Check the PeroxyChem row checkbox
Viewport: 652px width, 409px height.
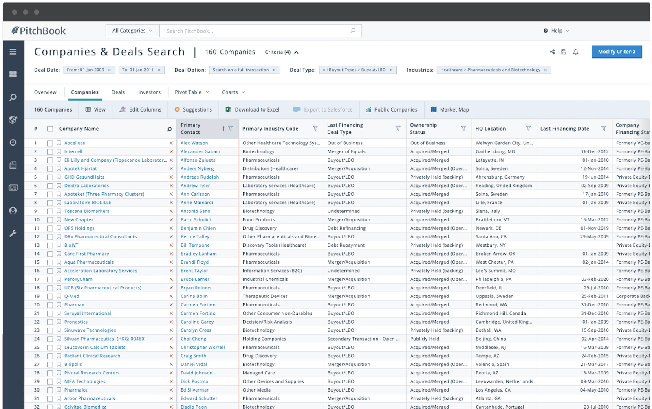(x=50, y=280)
